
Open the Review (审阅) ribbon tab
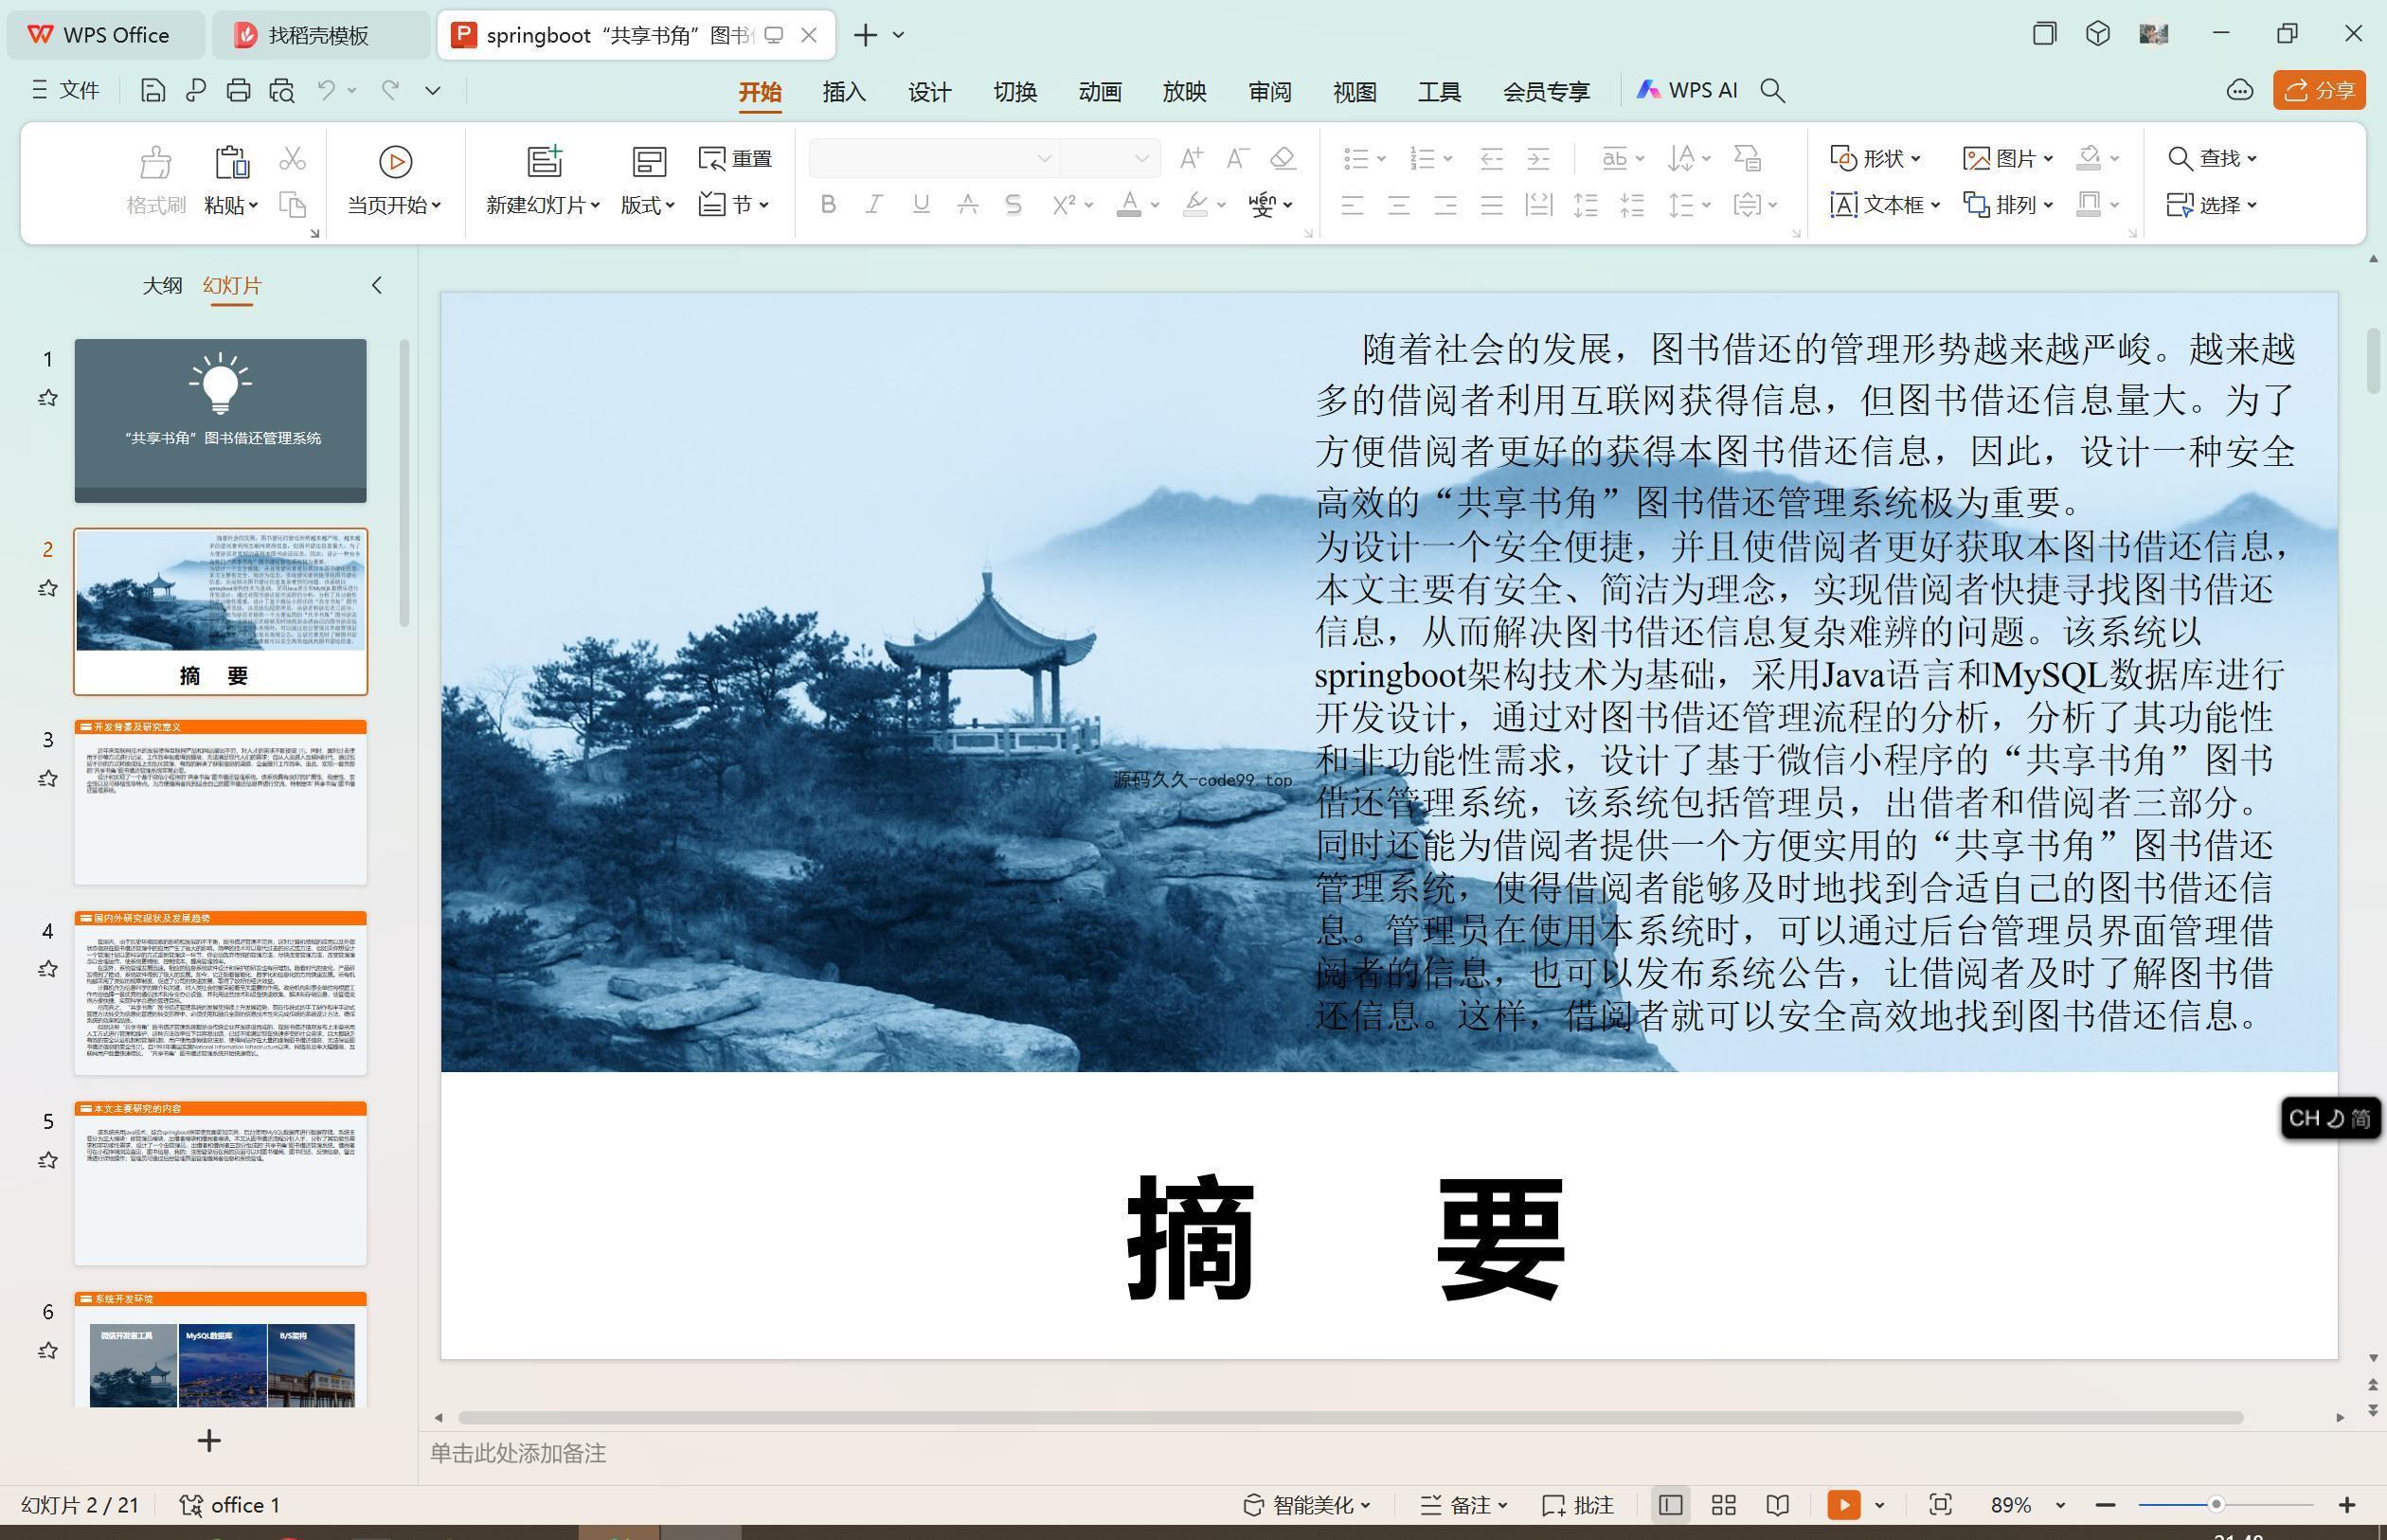(1270, 92)
